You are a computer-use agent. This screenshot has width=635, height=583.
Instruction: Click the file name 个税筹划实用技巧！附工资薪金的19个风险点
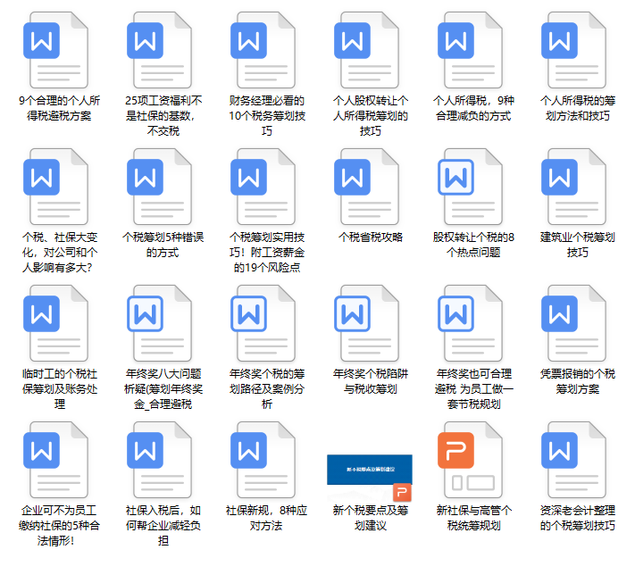267,253
